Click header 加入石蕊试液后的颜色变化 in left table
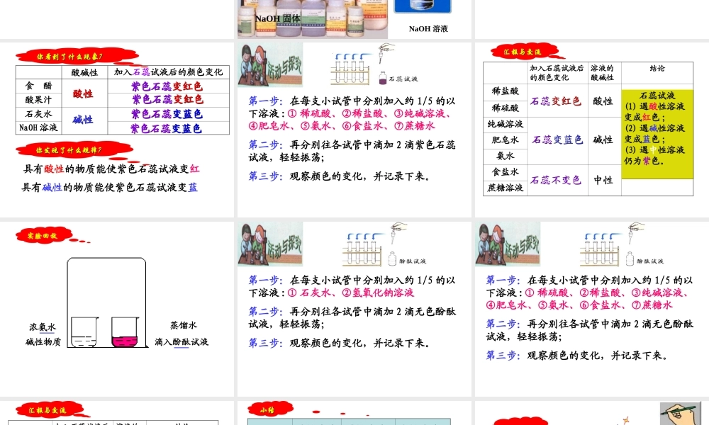 coord(168,72)
